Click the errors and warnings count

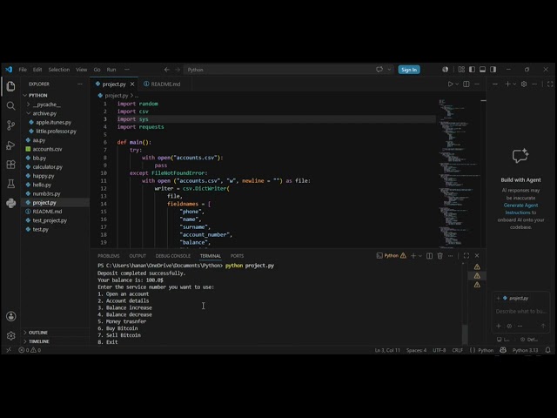point(30,350)
